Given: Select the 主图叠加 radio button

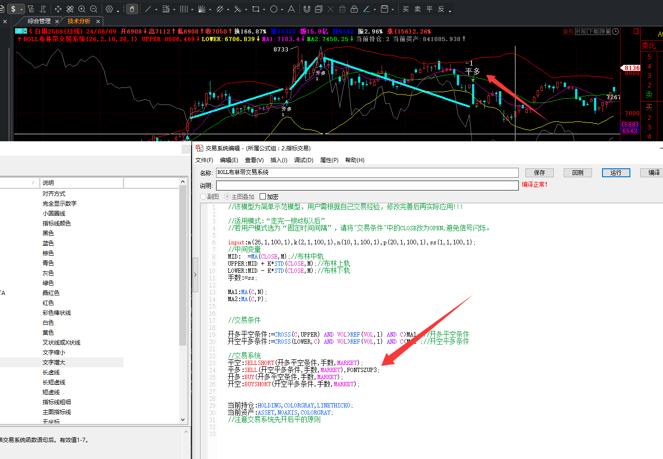Looking at the screenshot, I should [x=227, y=197].
